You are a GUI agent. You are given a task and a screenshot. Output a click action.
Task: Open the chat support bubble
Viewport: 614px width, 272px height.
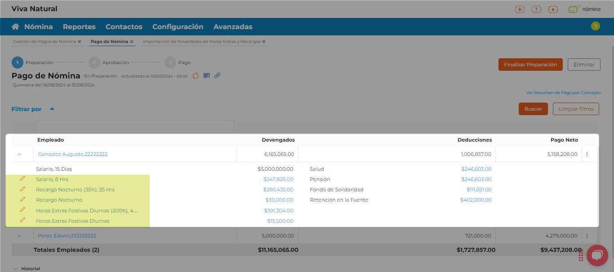(x=597, y=255)
